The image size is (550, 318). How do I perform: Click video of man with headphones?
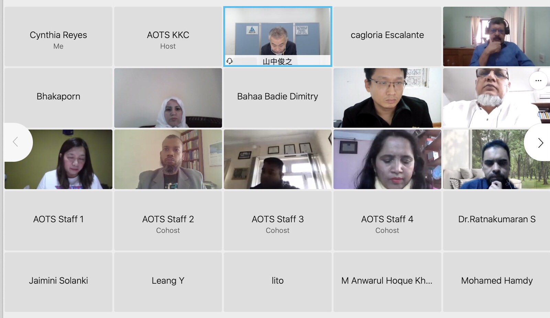(x=496, y=36)
